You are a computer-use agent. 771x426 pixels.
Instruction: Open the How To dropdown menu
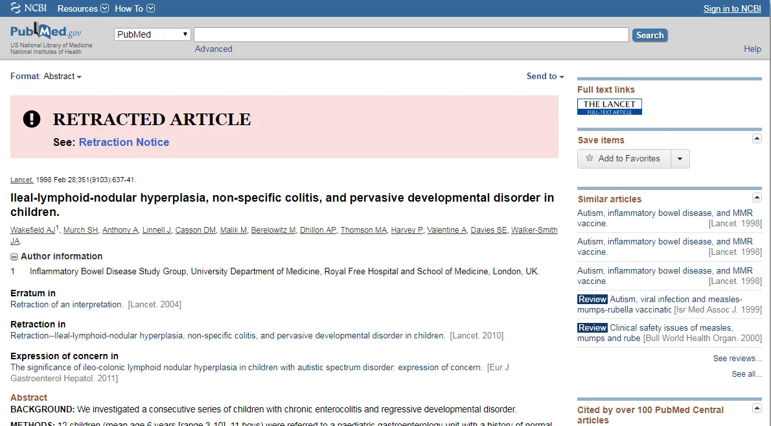point(134,8)
